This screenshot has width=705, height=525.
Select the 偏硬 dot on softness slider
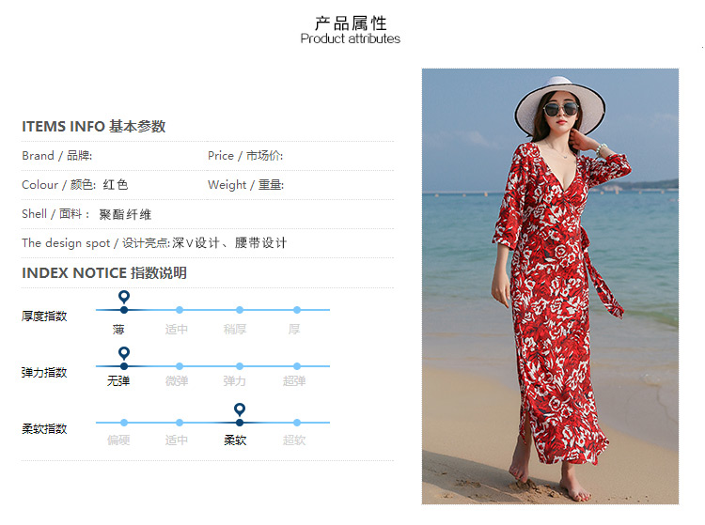pyautogui.click(x=124, y=423)
